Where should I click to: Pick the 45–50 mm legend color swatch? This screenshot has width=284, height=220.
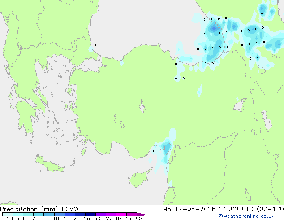coord(132,214)
